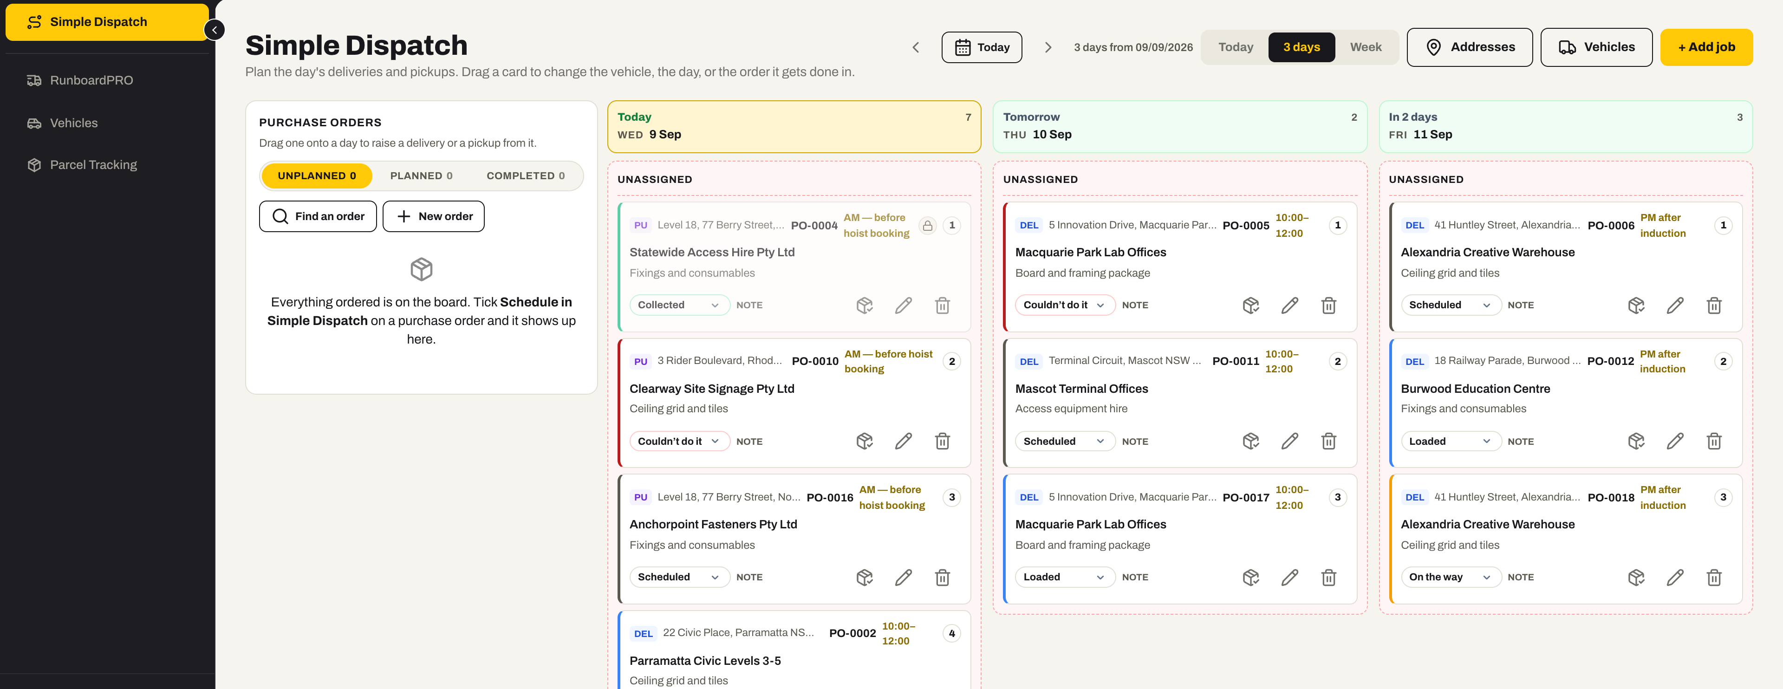Select the 3 days view
Image resolution: width=1783 pixels, height=689 pixels.
pos(1301,47)
